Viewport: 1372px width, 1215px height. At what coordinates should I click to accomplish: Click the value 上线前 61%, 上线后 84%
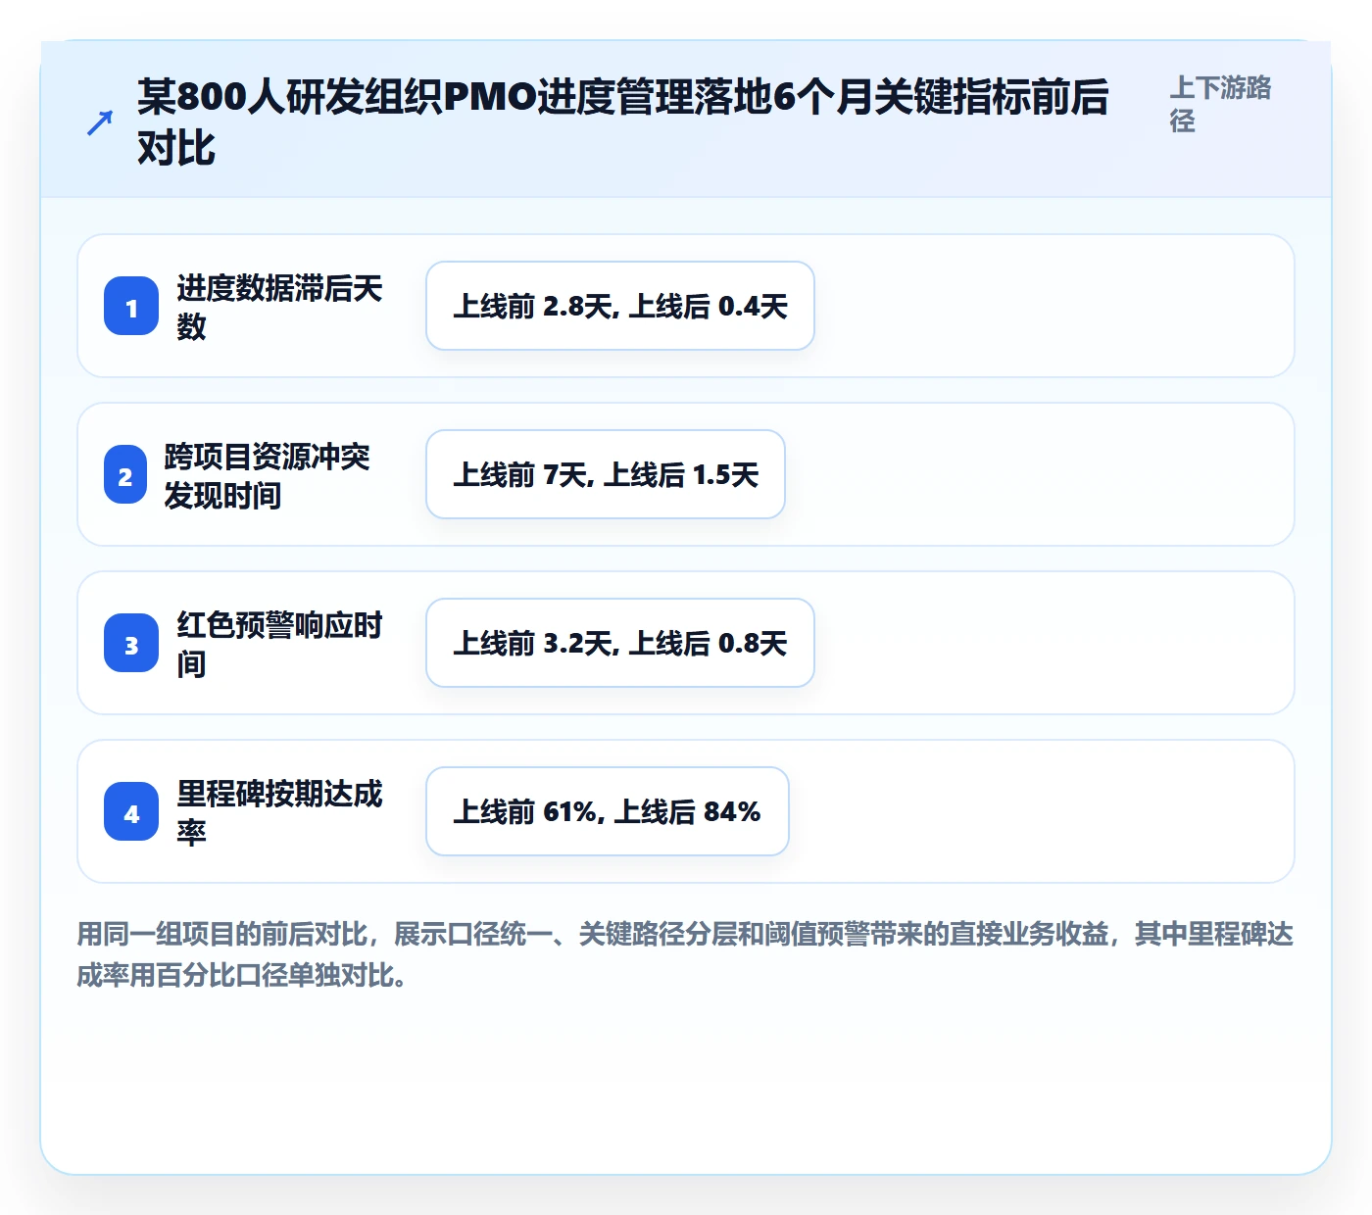point(608,811)
